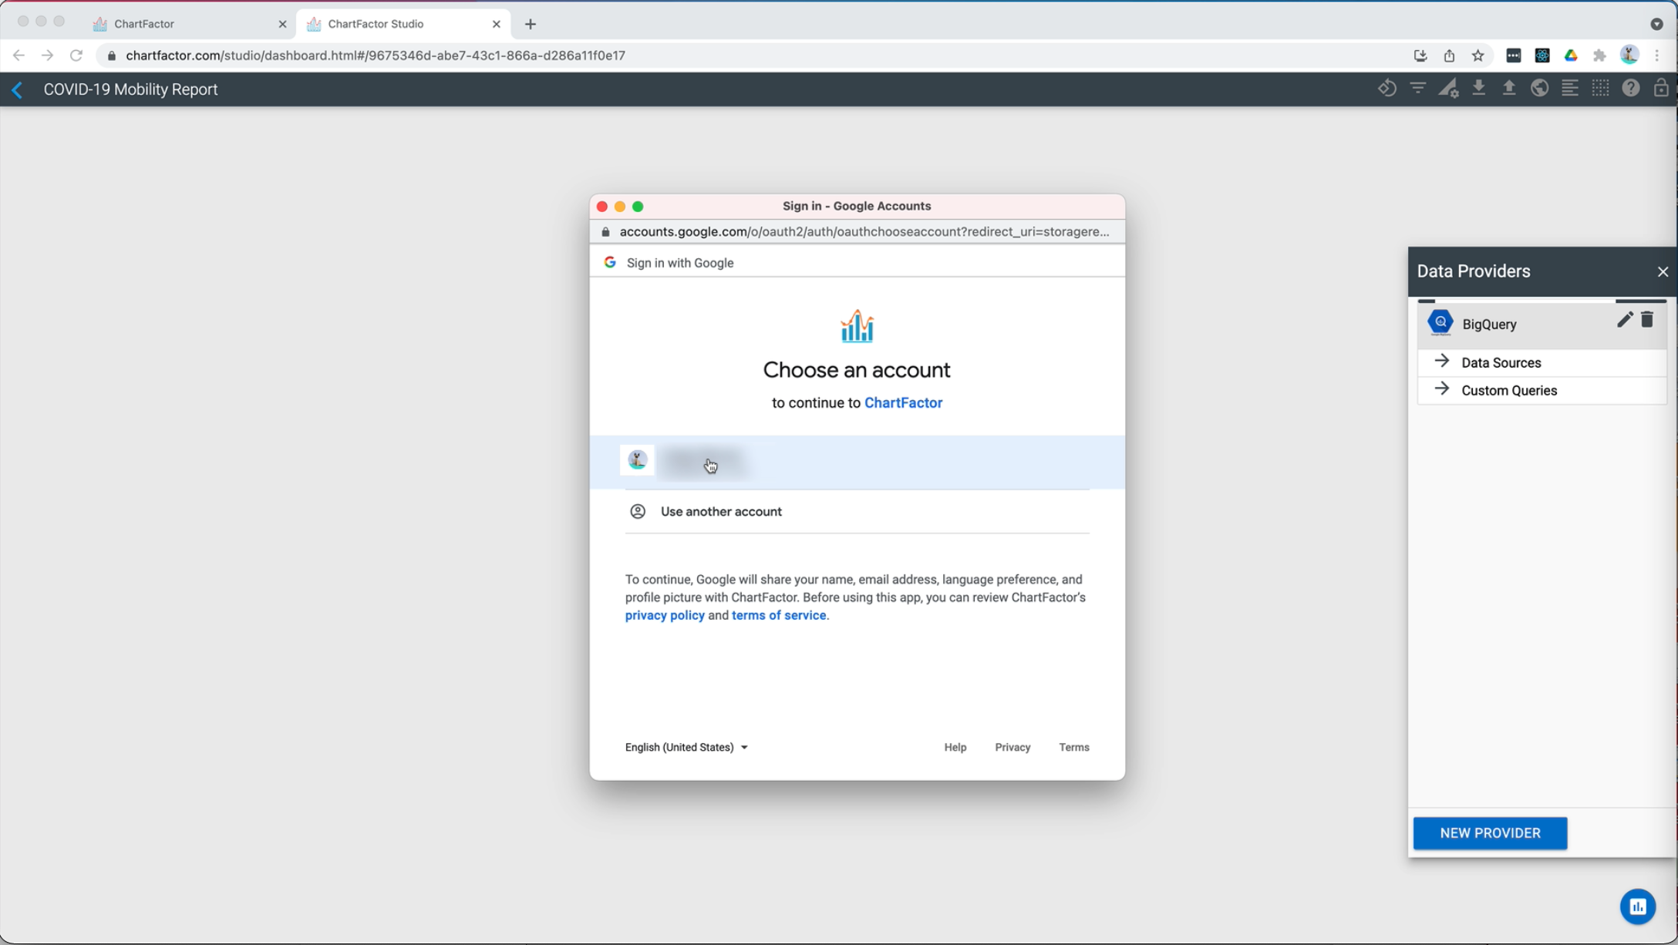
Task: Open a new browser tab
Action: point(530,24)
